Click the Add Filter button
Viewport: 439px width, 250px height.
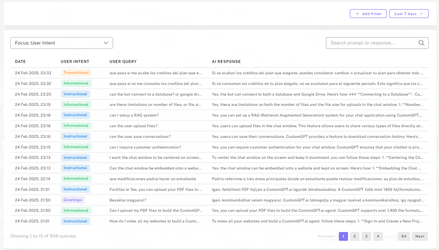(368, 14)
